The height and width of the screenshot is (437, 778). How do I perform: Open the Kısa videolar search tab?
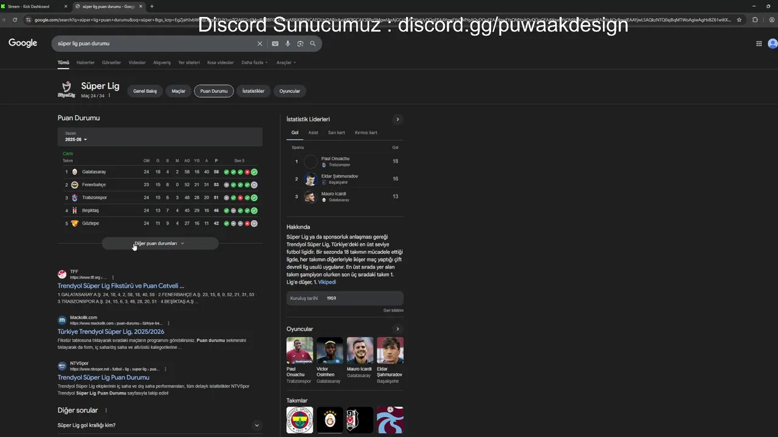tap(221, 63)
